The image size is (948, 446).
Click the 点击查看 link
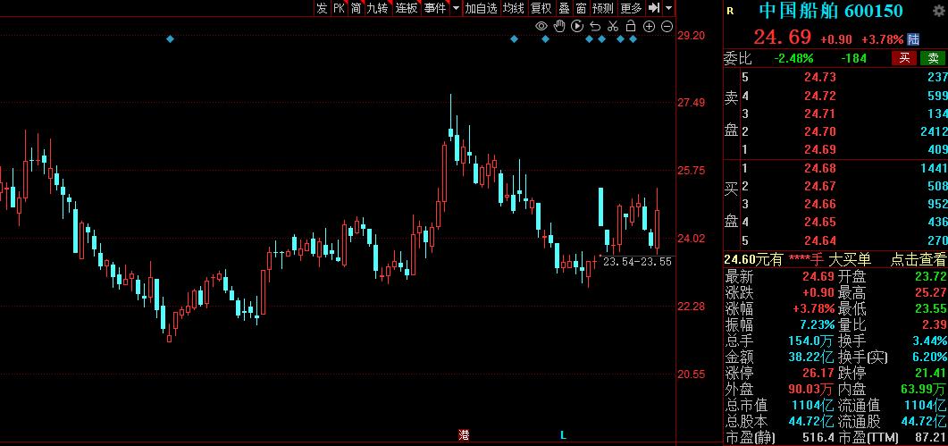[918, 259]
